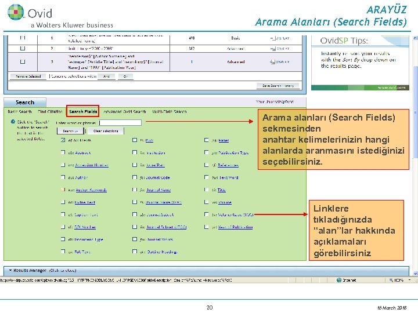Select search history row 2 checkbox
Viewport: 418px width, 313px height.
coord(23,49)
